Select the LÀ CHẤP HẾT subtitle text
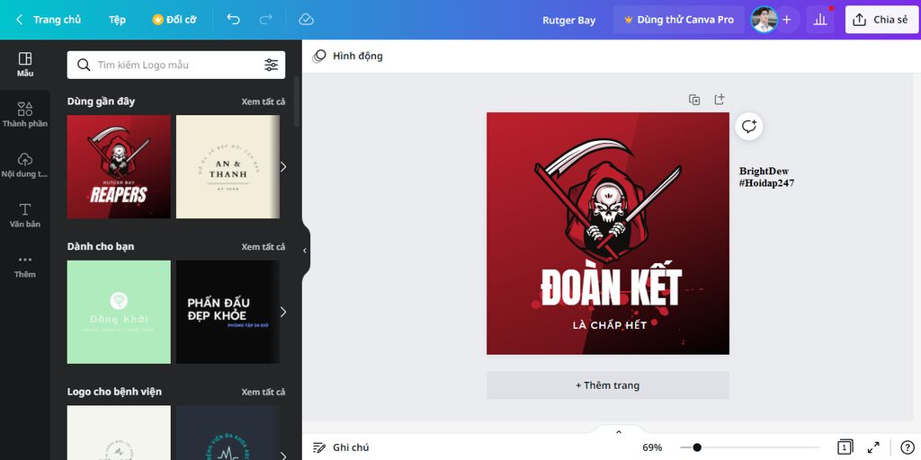The image size is (921, 460). (x=610, y=325)
